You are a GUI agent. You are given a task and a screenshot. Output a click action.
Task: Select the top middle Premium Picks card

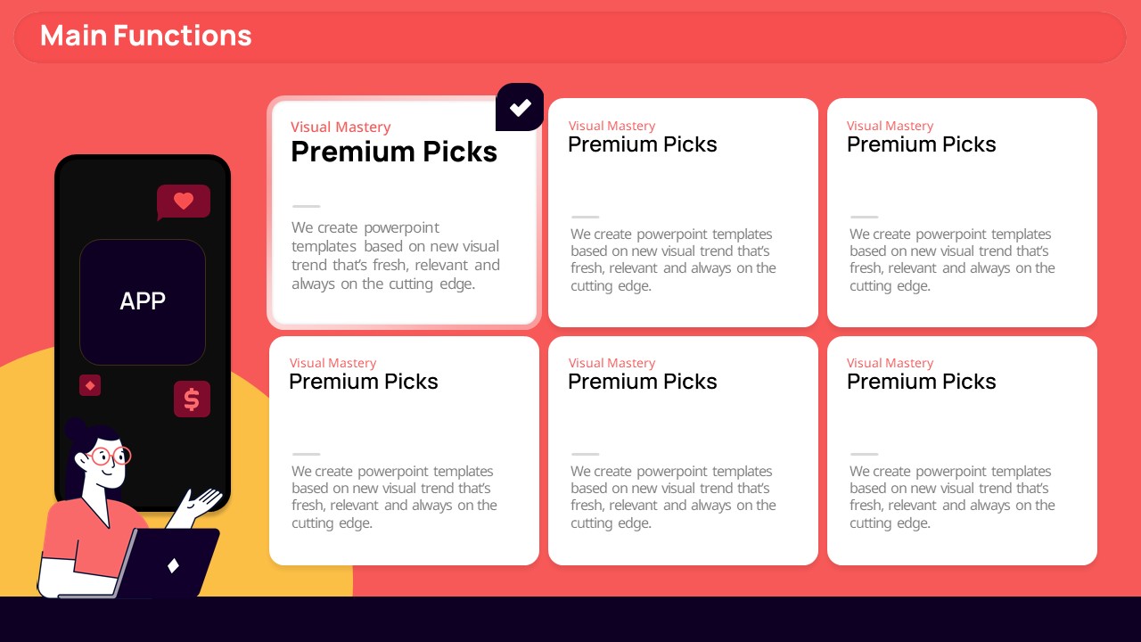683,212
